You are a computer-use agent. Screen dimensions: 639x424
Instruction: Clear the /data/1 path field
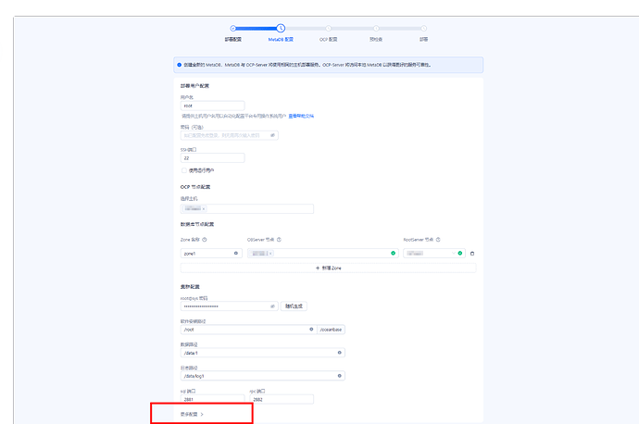coord(340,353)
